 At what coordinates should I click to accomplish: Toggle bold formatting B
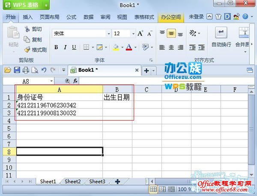(56, 47)
